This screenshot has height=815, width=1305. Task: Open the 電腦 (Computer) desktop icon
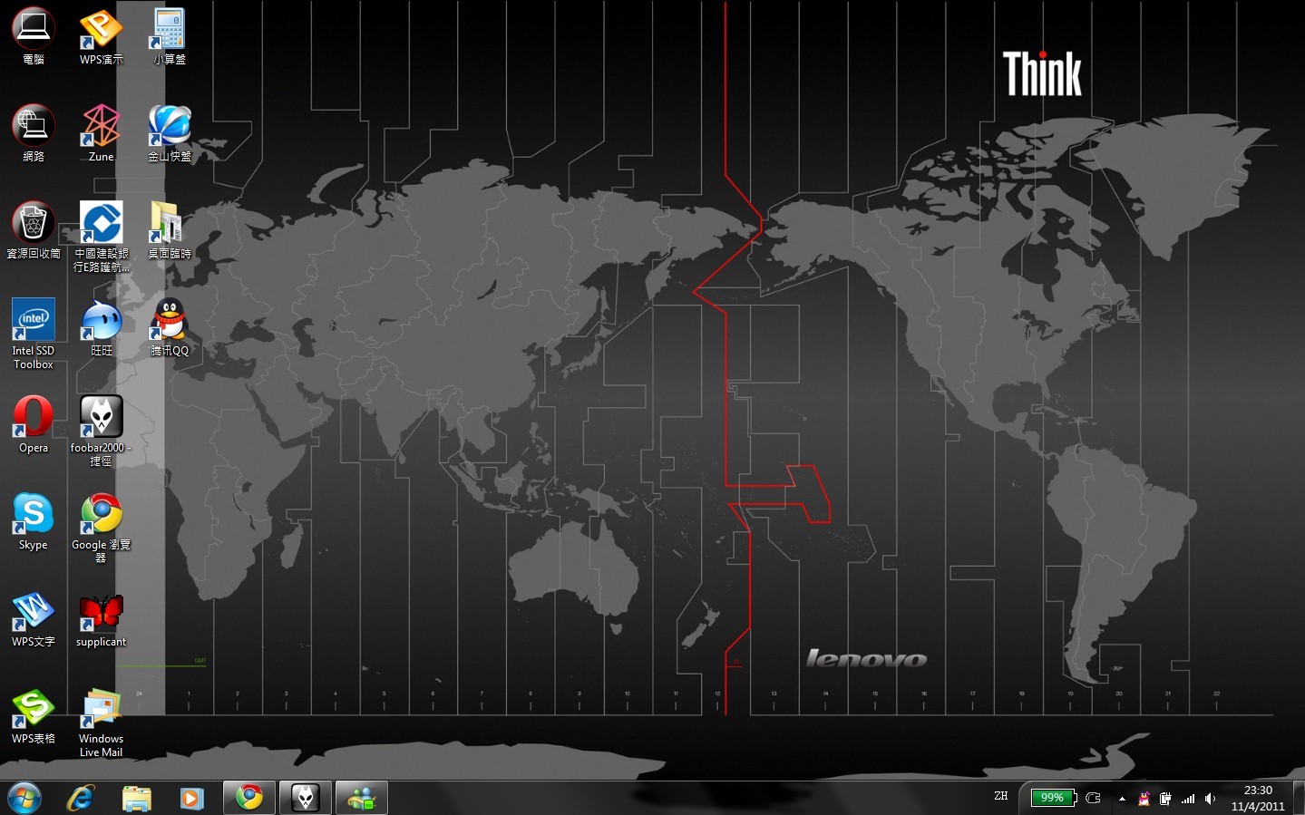coord(34,36)
